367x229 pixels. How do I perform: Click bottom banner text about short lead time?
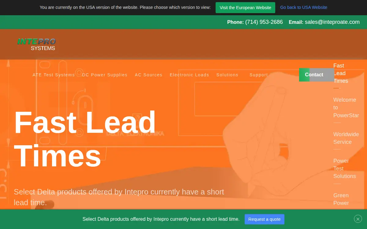coord(161,219)
